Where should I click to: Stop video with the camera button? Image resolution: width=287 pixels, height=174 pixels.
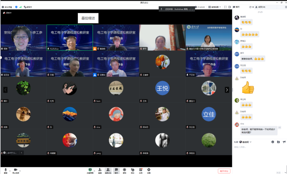pyautogui.click(x=15, y=171)
